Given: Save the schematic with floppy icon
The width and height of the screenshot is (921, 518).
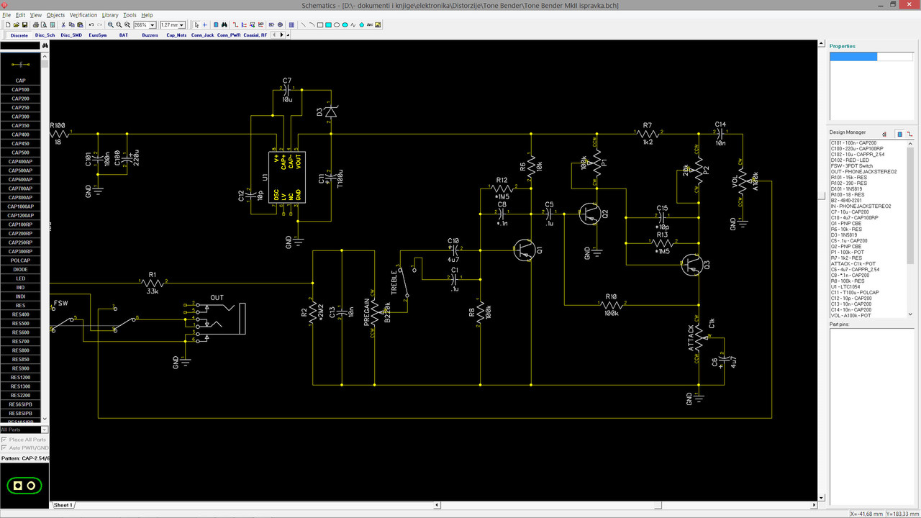Looking at the screenshot, I should click(x=24, y=24).
